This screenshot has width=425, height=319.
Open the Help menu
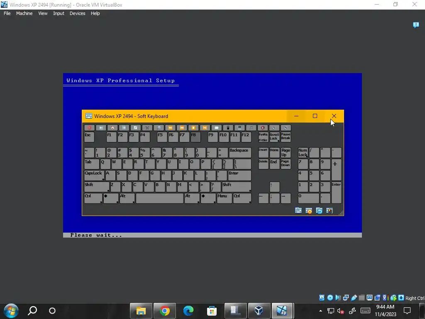[95, 13]
